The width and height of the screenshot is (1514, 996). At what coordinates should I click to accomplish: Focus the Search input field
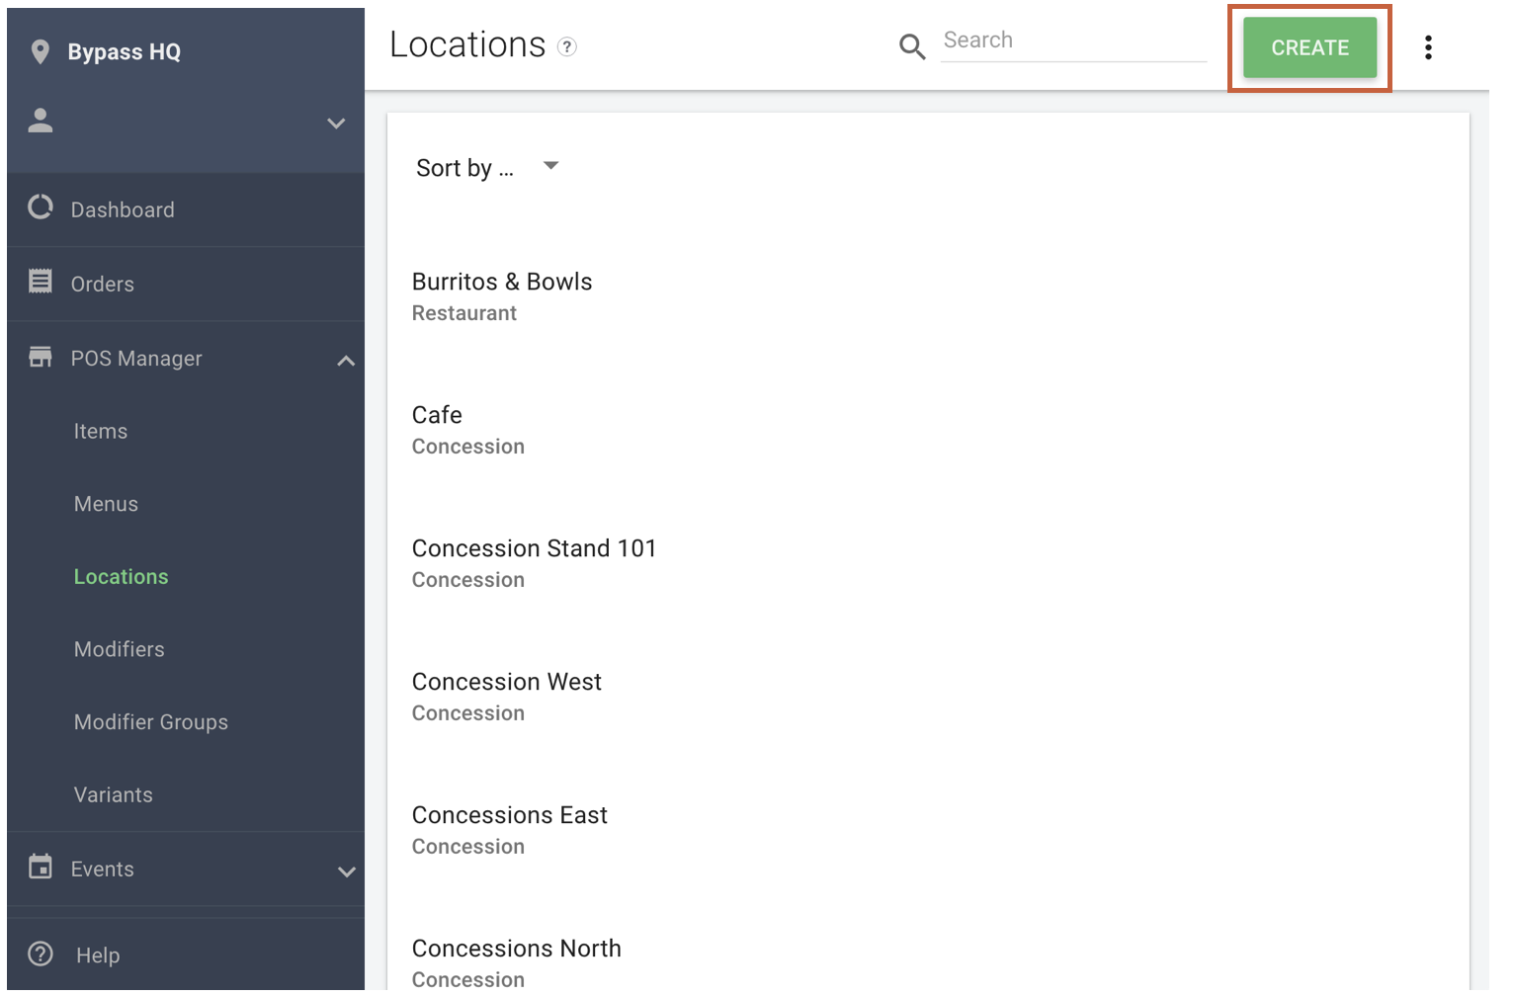click(1073, 41)
